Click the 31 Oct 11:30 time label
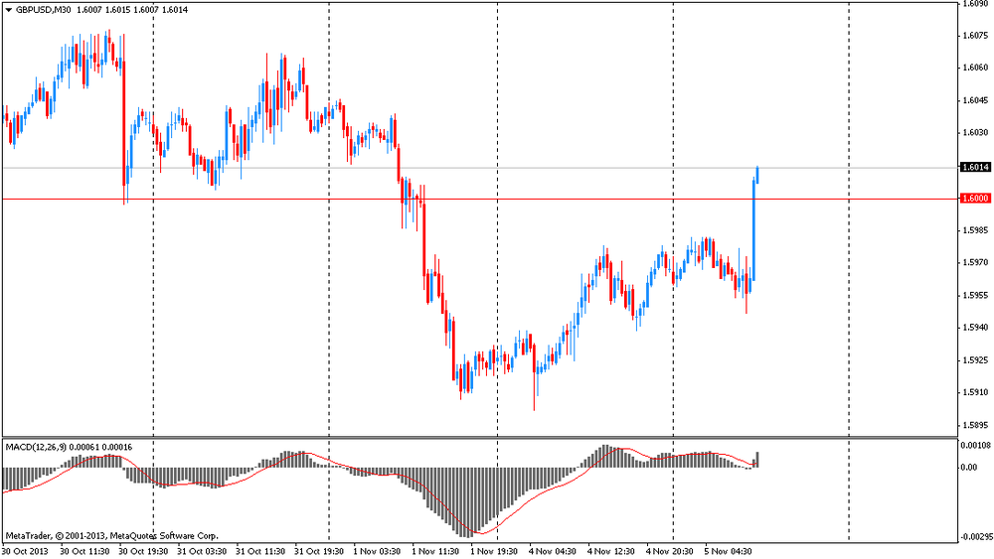994x559 pixels. [261, 549]
